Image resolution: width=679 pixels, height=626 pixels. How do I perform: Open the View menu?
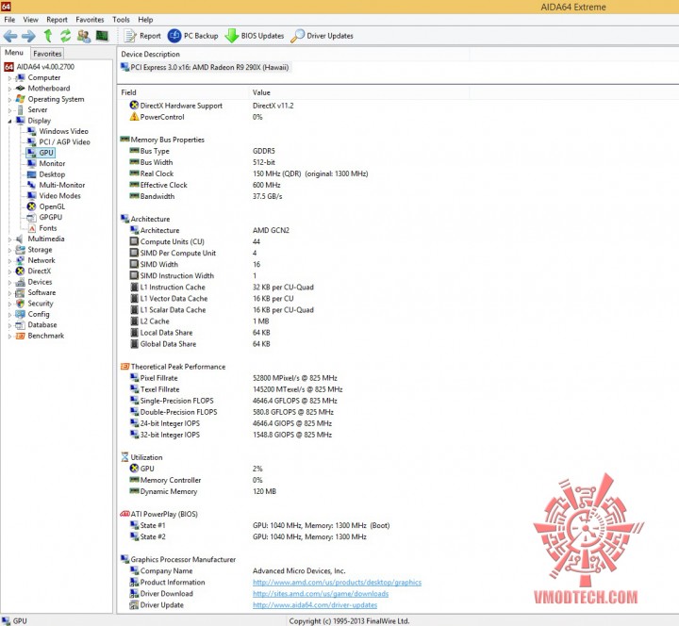(30, 20)
